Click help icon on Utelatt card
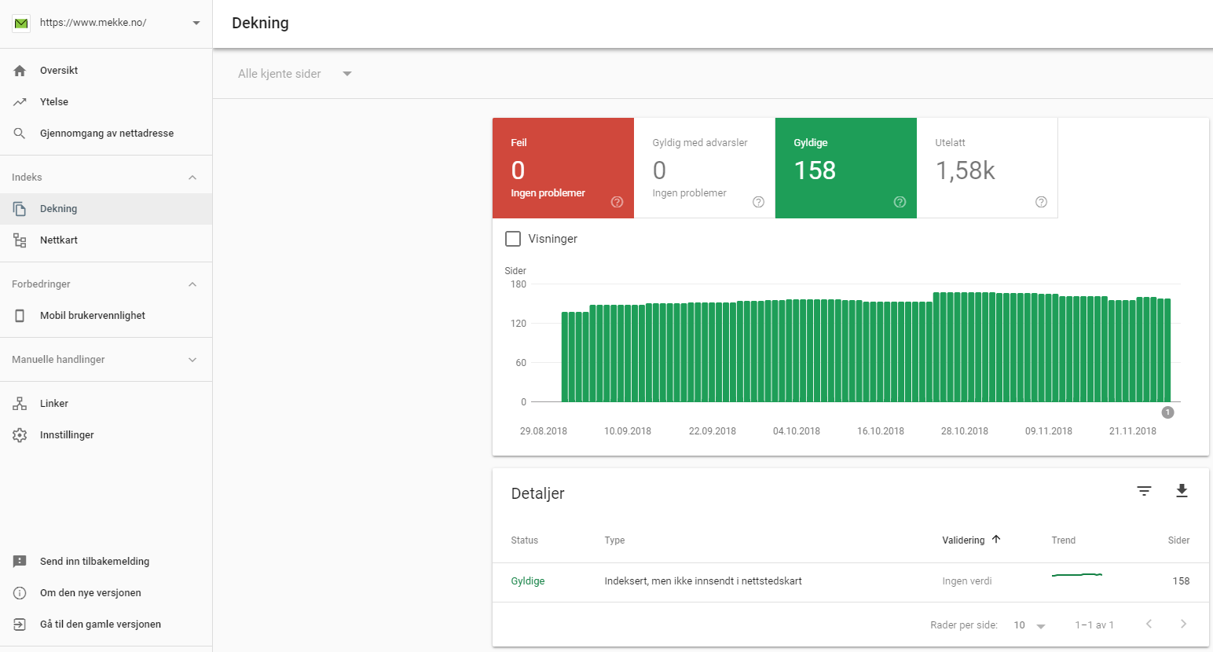The image size is (1213, 652). pos(1041,202)
